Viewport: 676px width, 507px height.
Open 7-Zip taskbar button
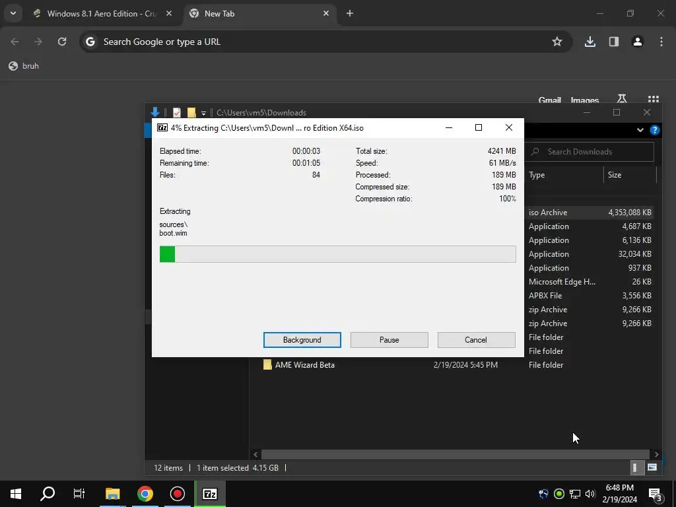[209, 494]
